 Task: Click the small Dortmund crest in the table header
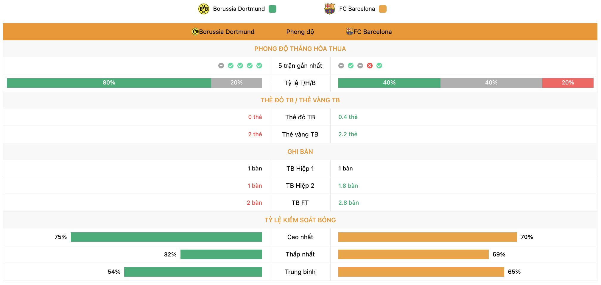tap(195, 32)
